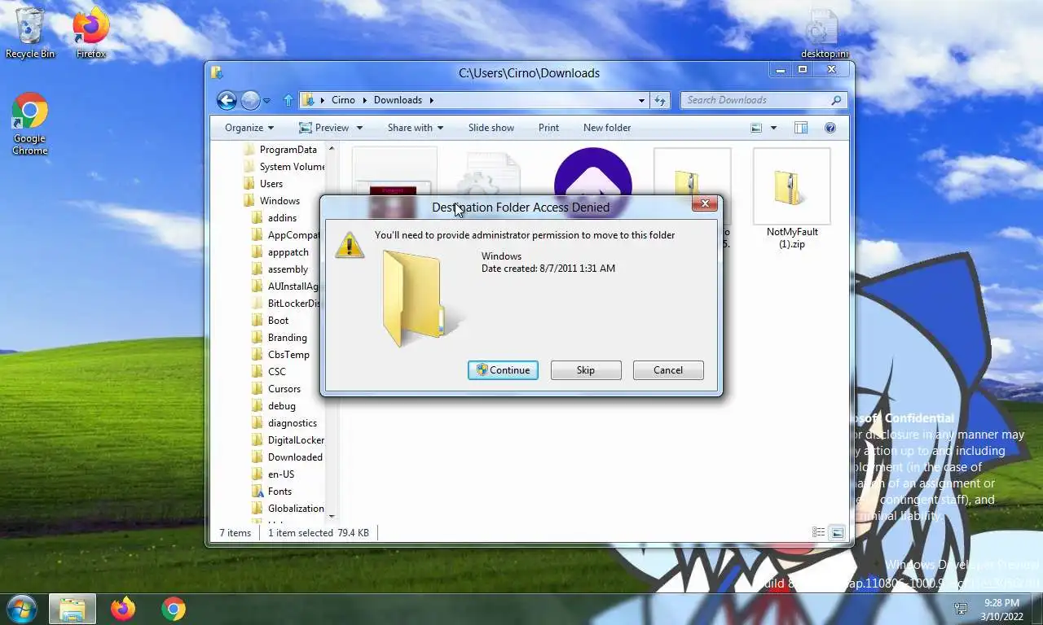Click the tree scrollbar's down arrow

pyautogui.click(x=332, y=516)
